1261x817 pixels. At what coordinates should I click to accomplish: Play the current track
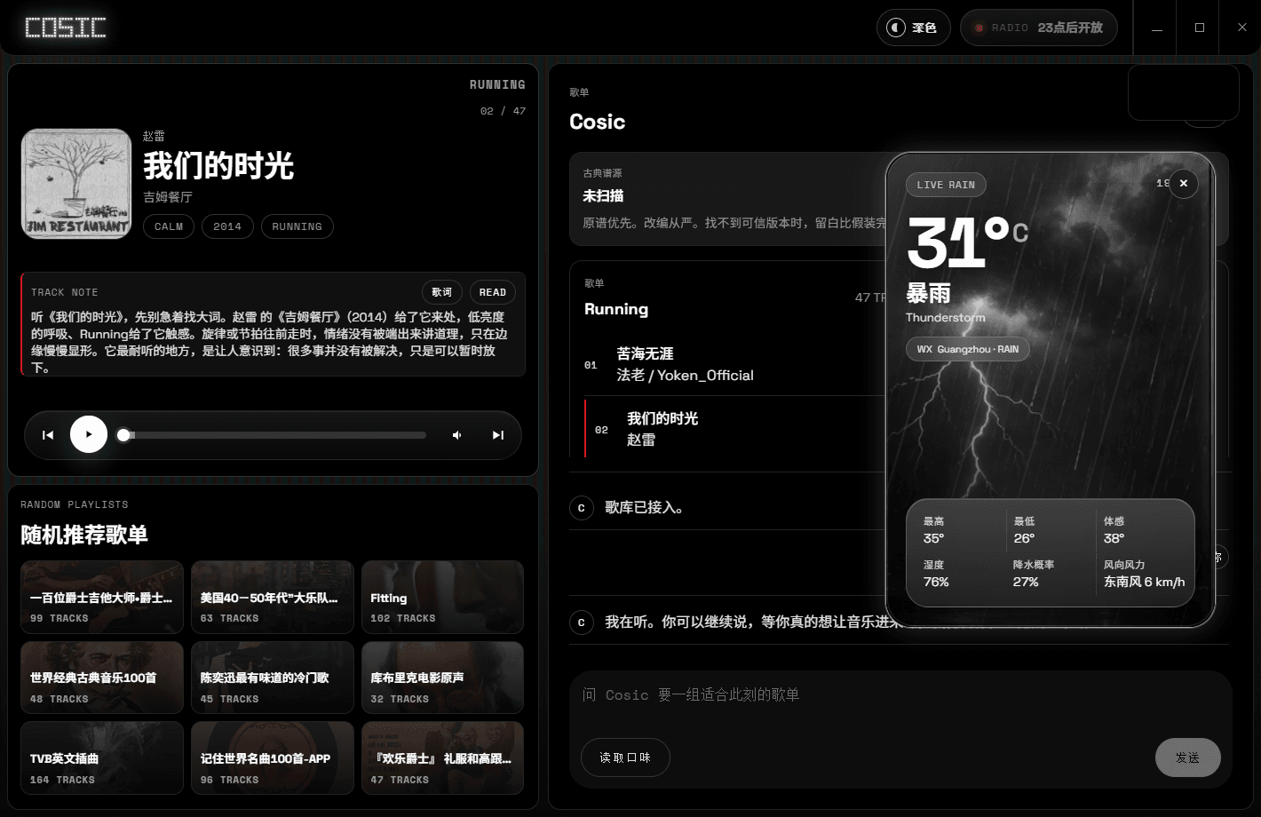[89, 434]
